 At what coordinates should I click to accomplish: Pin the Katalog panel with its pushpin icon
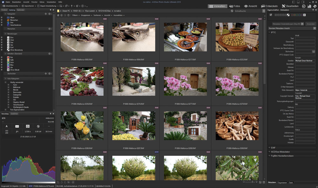coord(51,10)
